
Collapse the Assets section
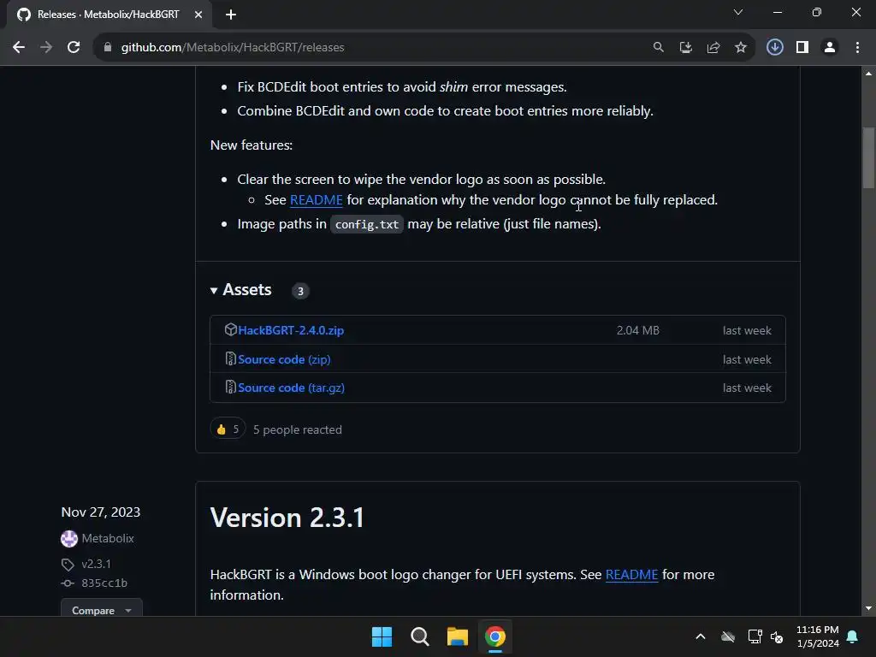click(240, 290)
